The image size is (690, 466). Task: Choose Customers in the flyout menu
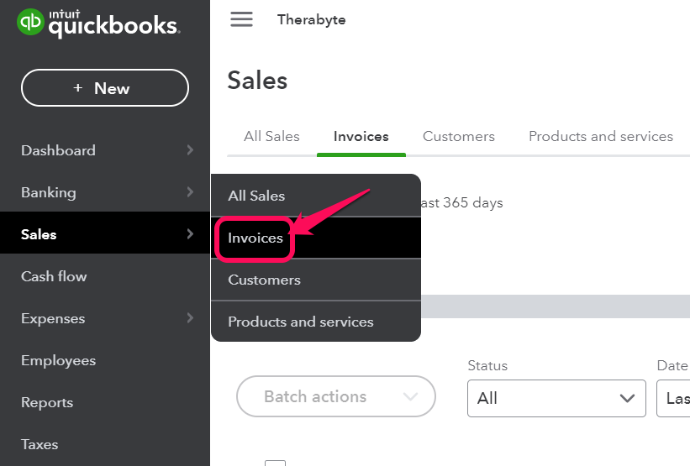[x=316, y=280]
